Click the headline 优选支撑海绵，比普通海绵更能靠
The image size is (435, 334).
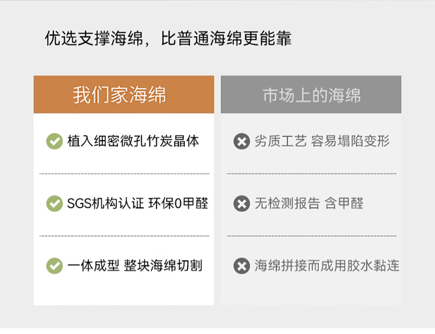point(168,38)
